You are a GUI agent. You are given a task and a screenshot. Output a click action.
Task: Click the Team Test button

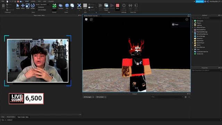click(130, 7)
